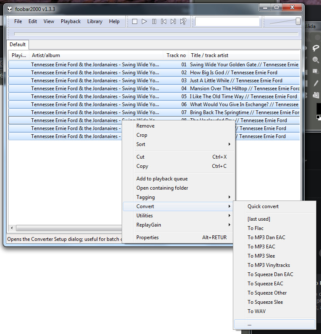Click the horizontal scrollbar left arrow
Image resolution: width=321 pixels, height=334 pixels.
point(12,228)
